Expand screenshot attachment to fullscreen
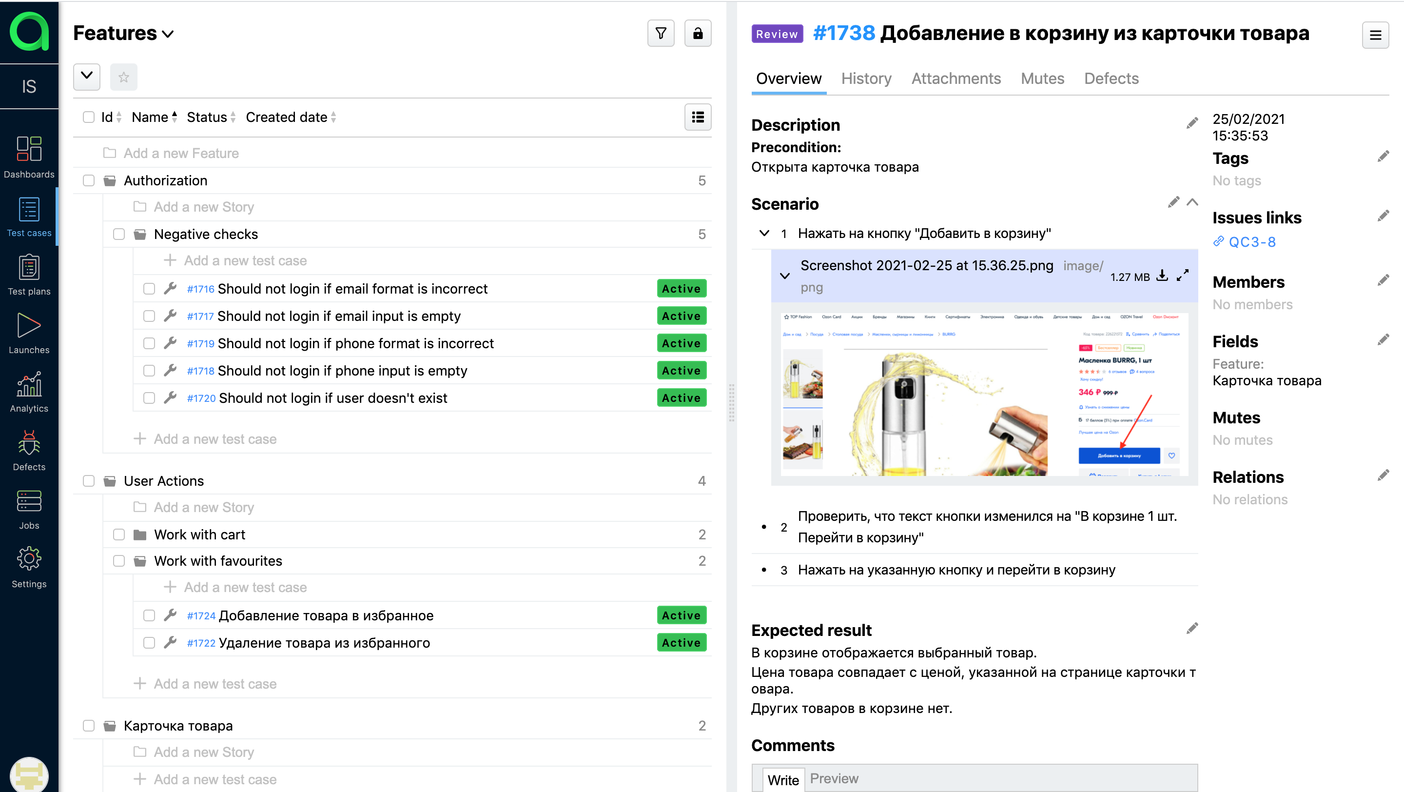 [1182, 276]
